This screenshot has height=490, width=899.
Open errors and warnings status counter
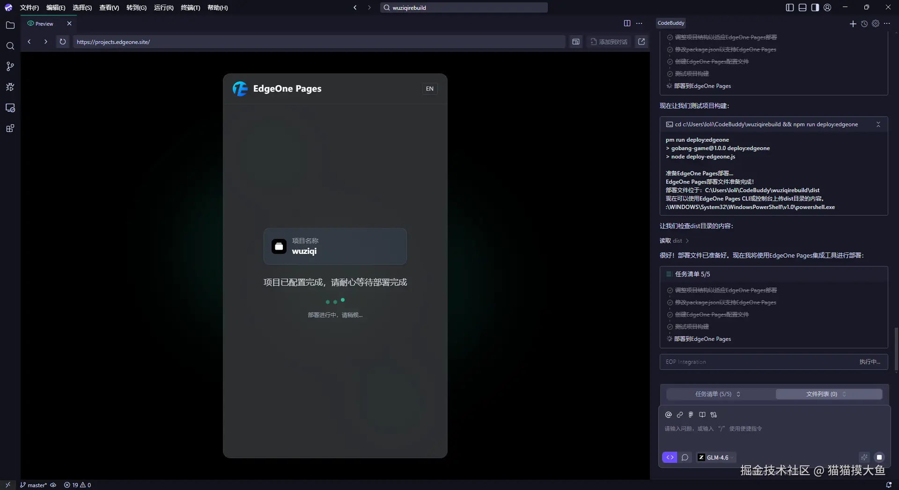[77, 485]
